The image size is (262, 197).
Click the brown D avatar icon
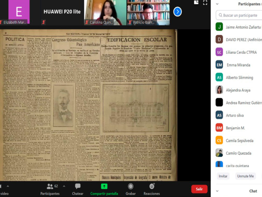[219, 39]
